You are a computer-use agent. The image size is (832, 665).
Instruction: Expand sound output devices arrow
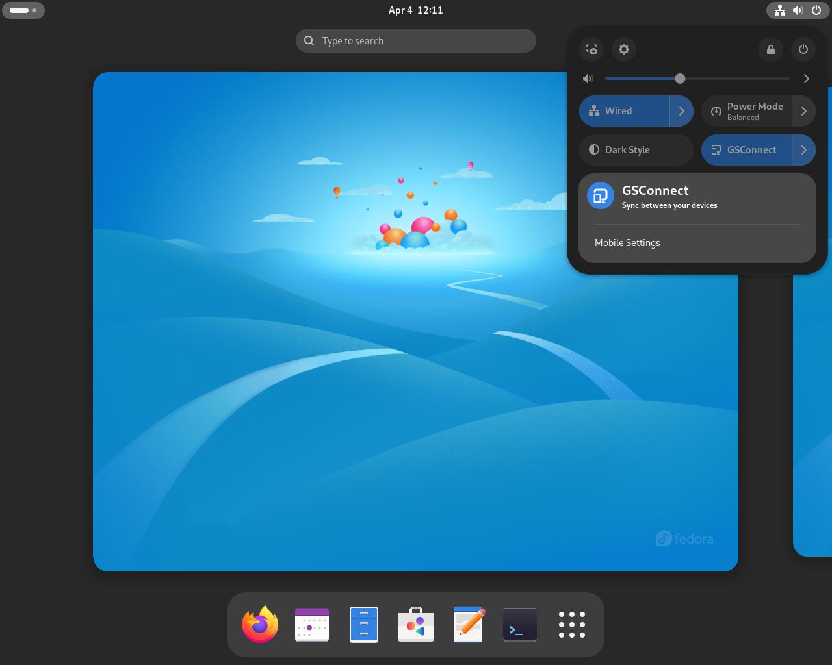coord(806,79)
